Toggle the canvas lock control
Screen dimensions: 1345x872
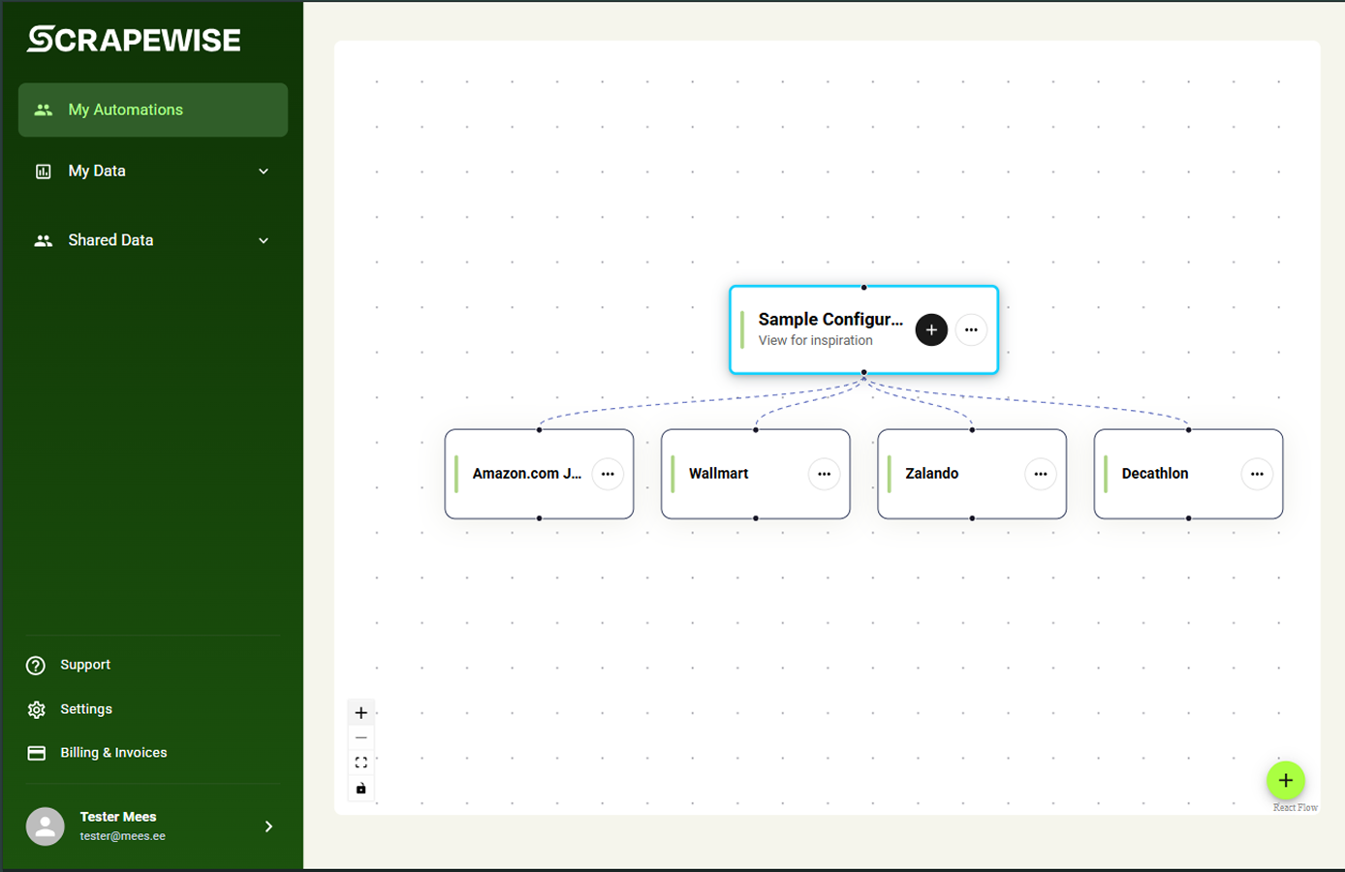coord(360,788)
